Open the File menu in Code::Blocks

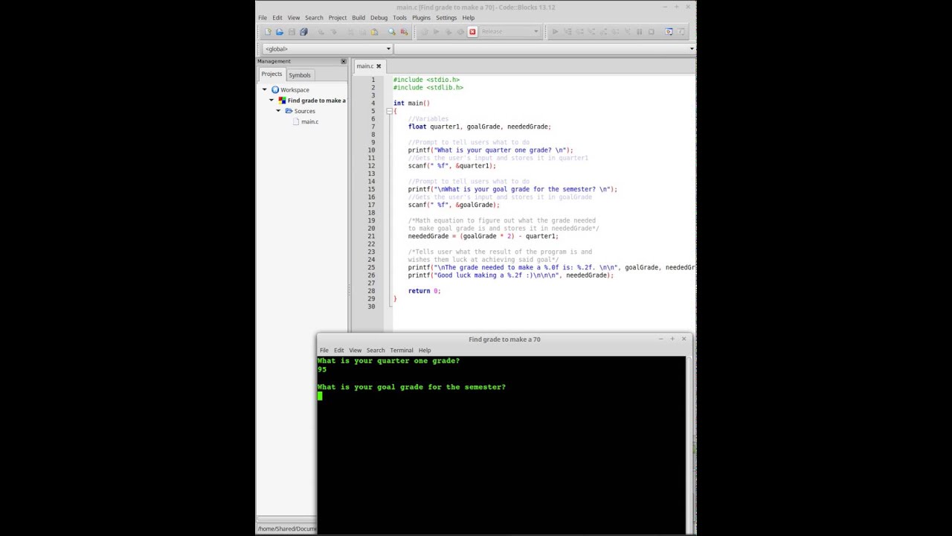pyautogui.click(x=263, y=18)
